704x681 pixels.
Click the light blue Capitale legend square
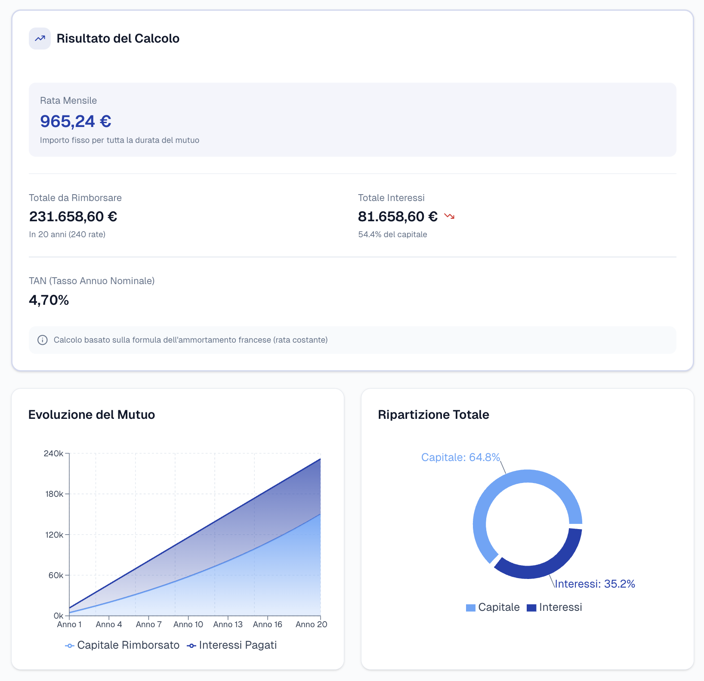coord(470,608)
